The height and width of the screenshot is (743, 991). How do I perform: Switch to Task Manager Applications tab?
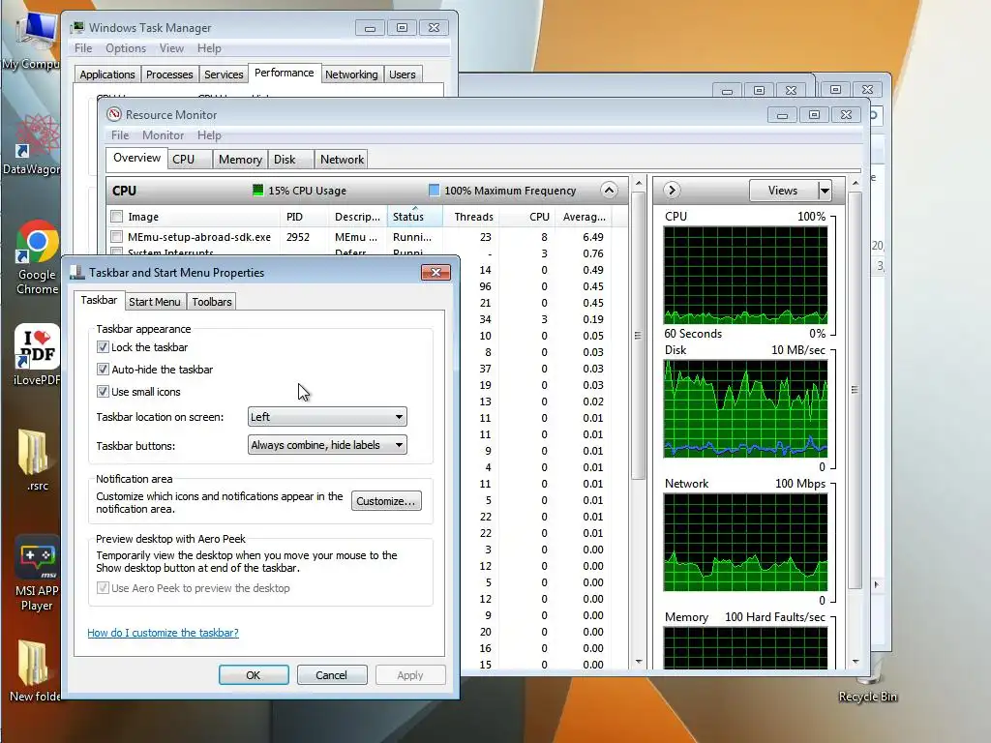click(x=107, y=74)
